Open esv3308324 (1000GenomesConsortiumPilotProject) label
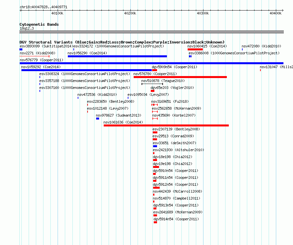The width and height of the screenshot is (293, 245). click(x=85, y=74)
